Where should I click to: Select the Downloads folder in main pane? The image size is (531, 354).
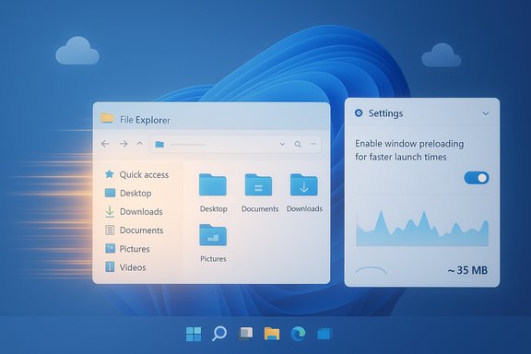[x=304, y=193]
